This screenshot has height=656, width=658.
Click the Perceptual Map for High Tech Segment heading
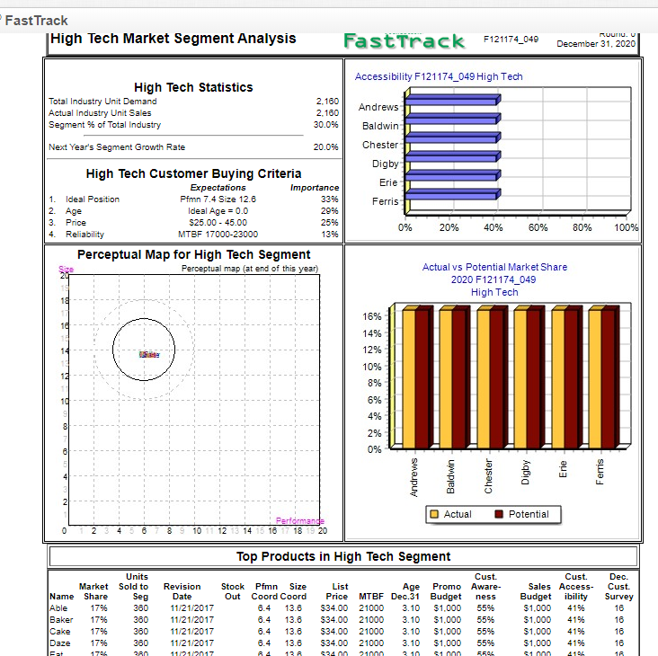coord(193,254)
